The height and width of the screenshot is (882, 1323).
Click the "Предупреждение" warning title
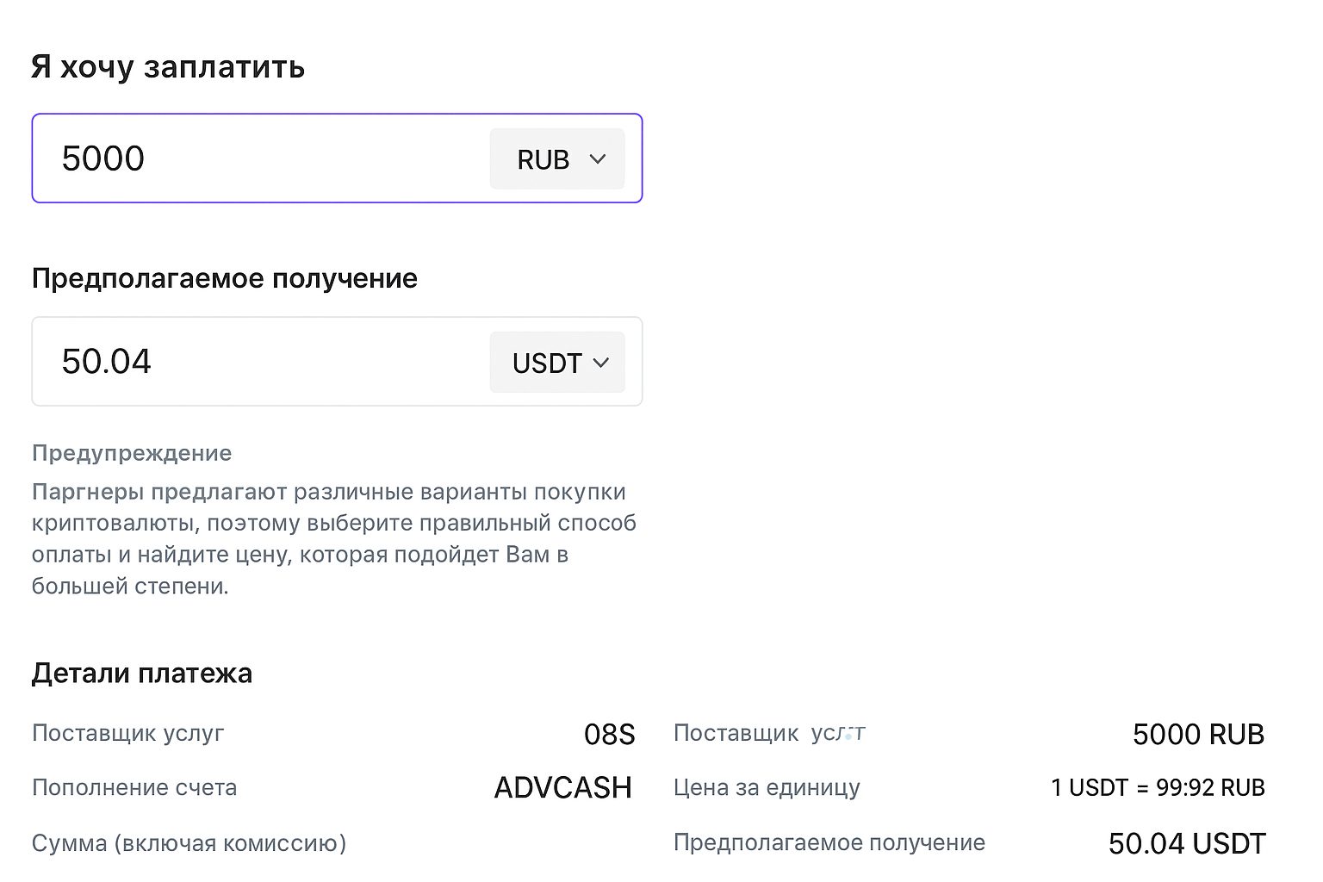[132, 453]
